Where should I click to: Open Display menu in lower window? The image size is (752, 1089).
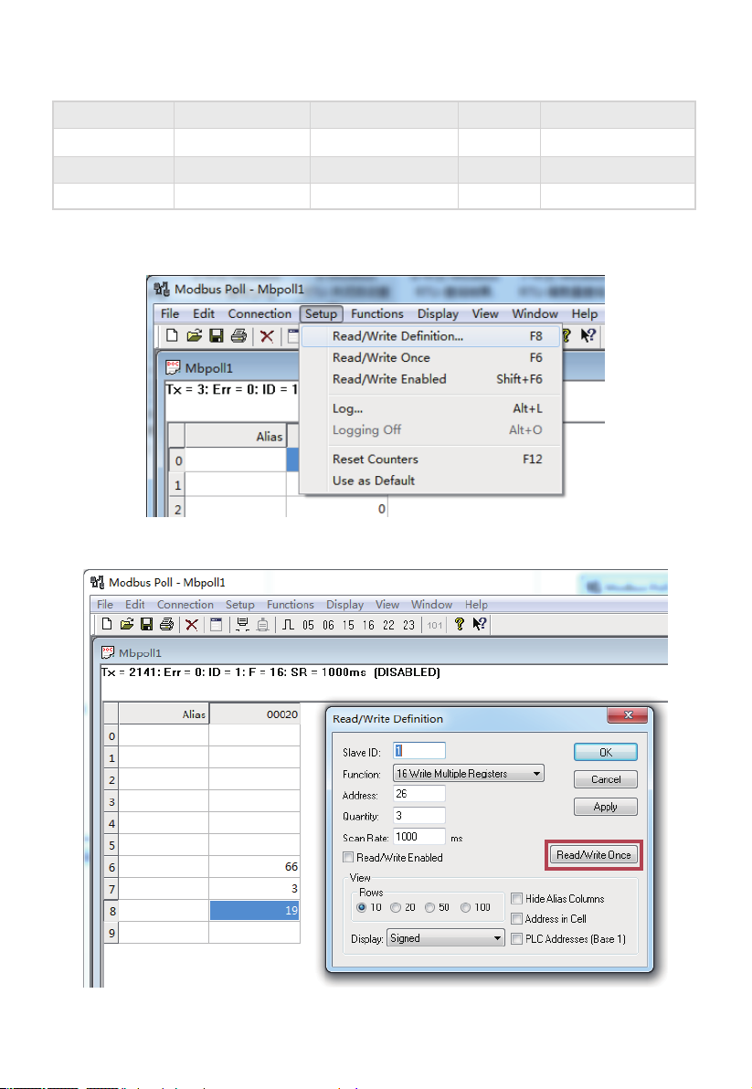click(345, 604)
